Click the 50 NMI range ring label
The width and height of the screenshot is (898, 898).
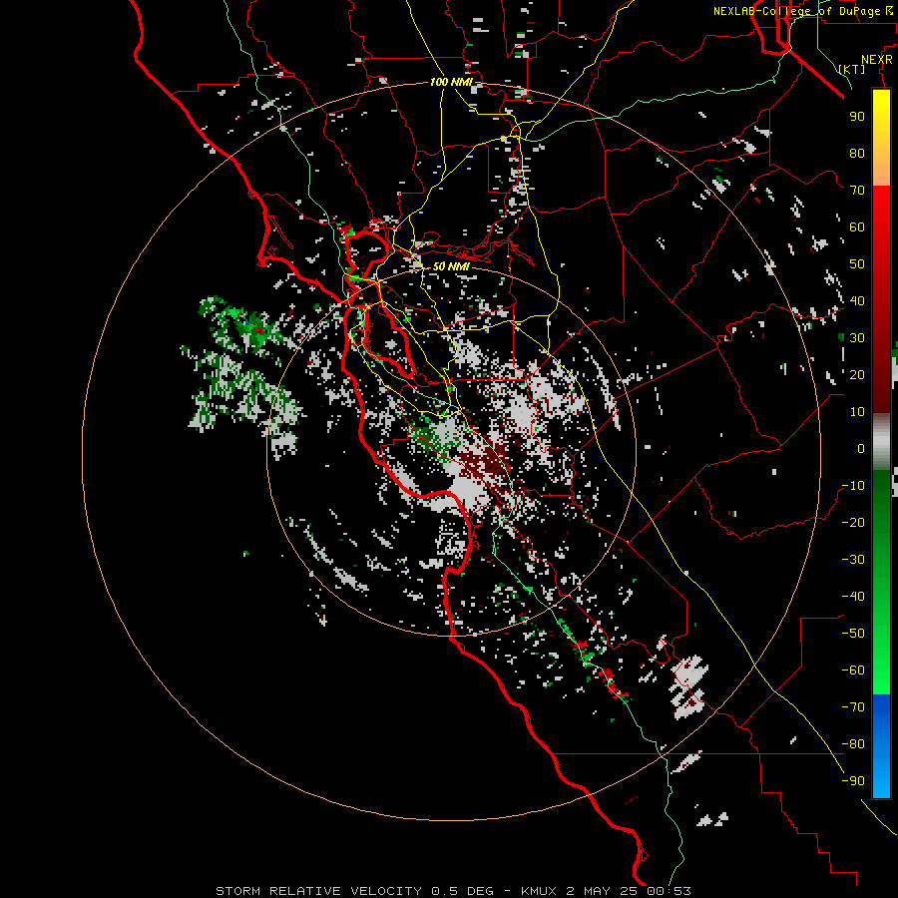[451, 266]
